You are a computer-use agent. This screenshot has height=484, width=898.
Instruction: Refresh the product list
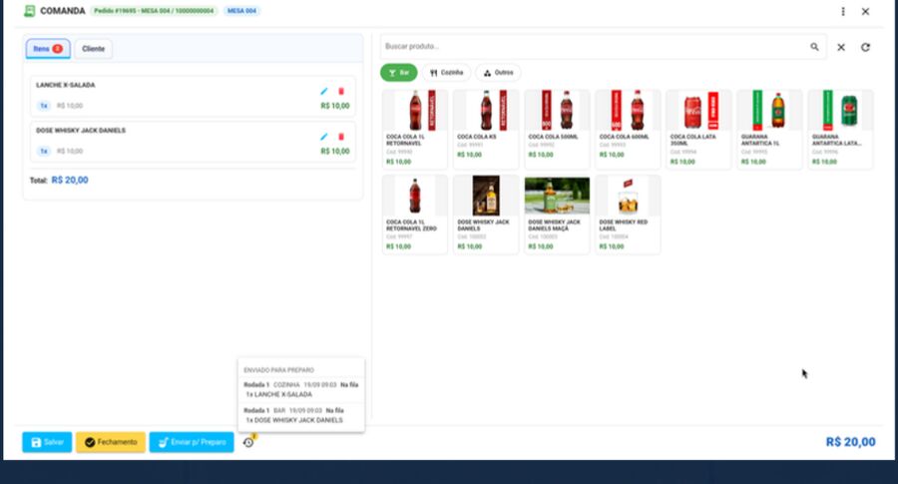[x=865, y=47]
